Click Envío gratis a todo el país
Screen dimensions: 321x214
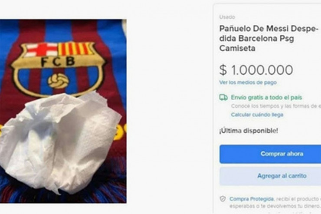click(x=266, y=98)
